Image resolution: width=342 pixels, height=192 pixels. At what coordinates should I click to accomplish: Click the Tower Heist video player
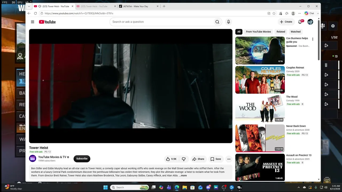(x=131, y=86)
